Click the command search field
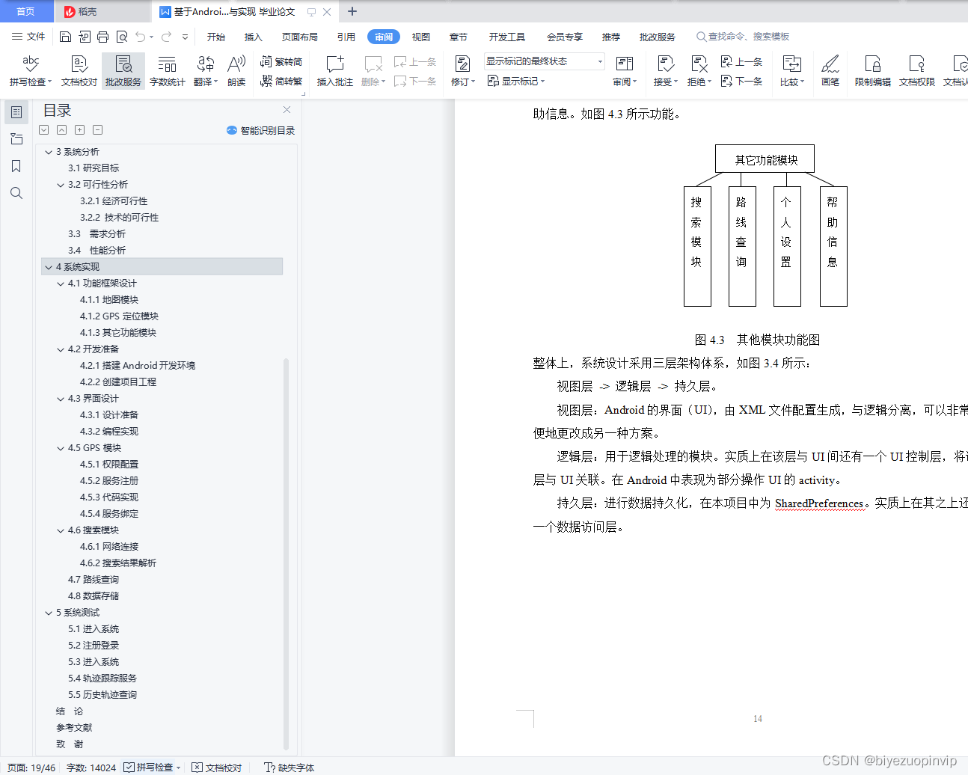Image resolution: width=968 pixels, height=775 pixels. pos(743,37)
